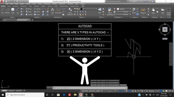The width and height of the screenshot is (174, 97).
Task: Switch to the Annotate ribbon tab
Action: (15, 6)
